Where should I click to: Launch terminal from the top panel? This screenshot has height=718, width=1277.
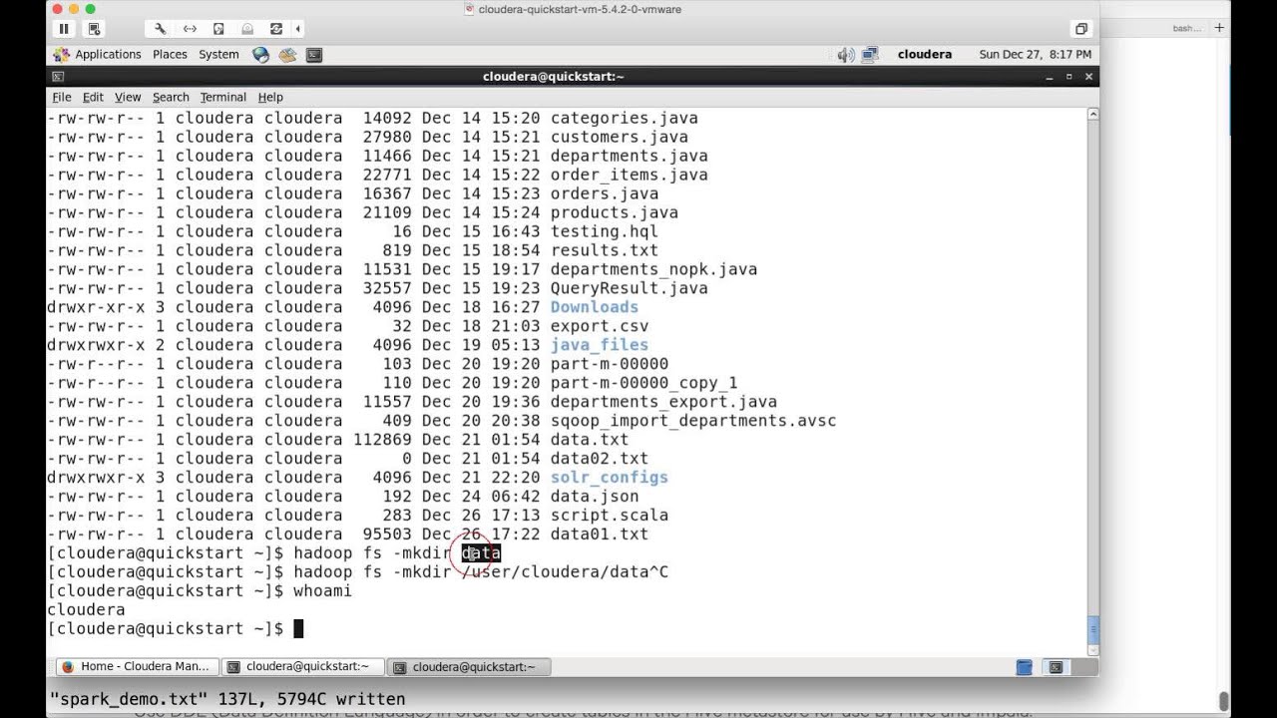tap(313, 55)
